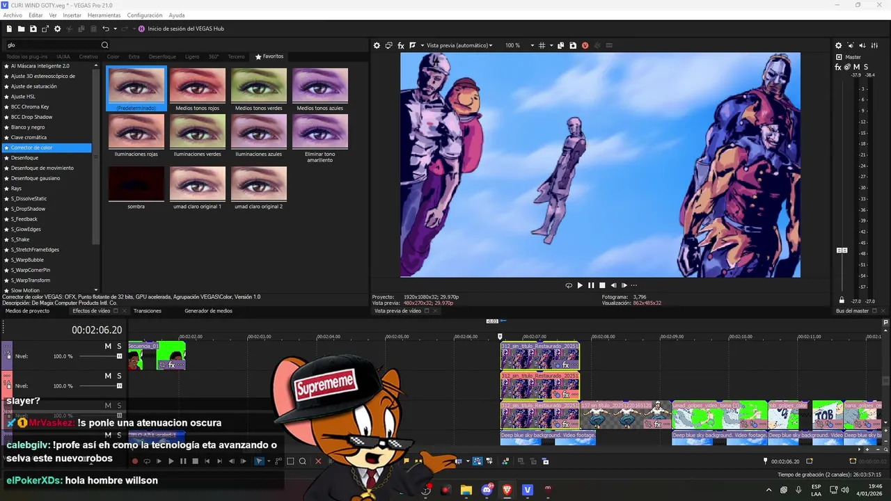Switch to the Todos los plug-ins filter tab
Image resolution: width=891 pixels, height=501 pixels.
27,56
